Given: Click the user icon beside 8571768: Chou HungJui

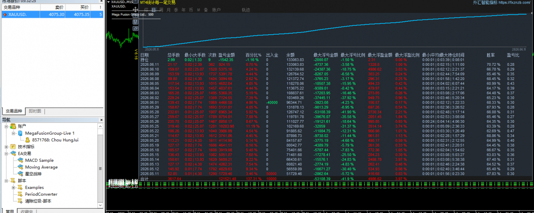Looking at the screenshot, I should click(x=27, y=140).
